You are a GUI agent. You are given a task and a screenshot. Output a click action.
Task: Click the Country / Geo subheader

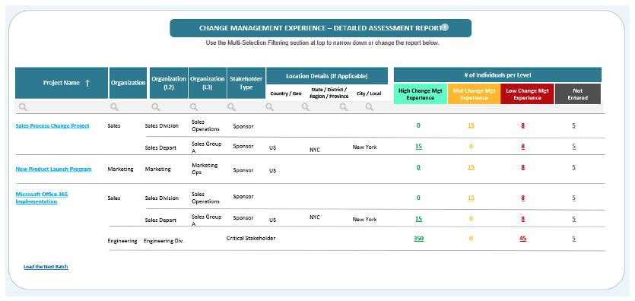[x=286, y=93]
